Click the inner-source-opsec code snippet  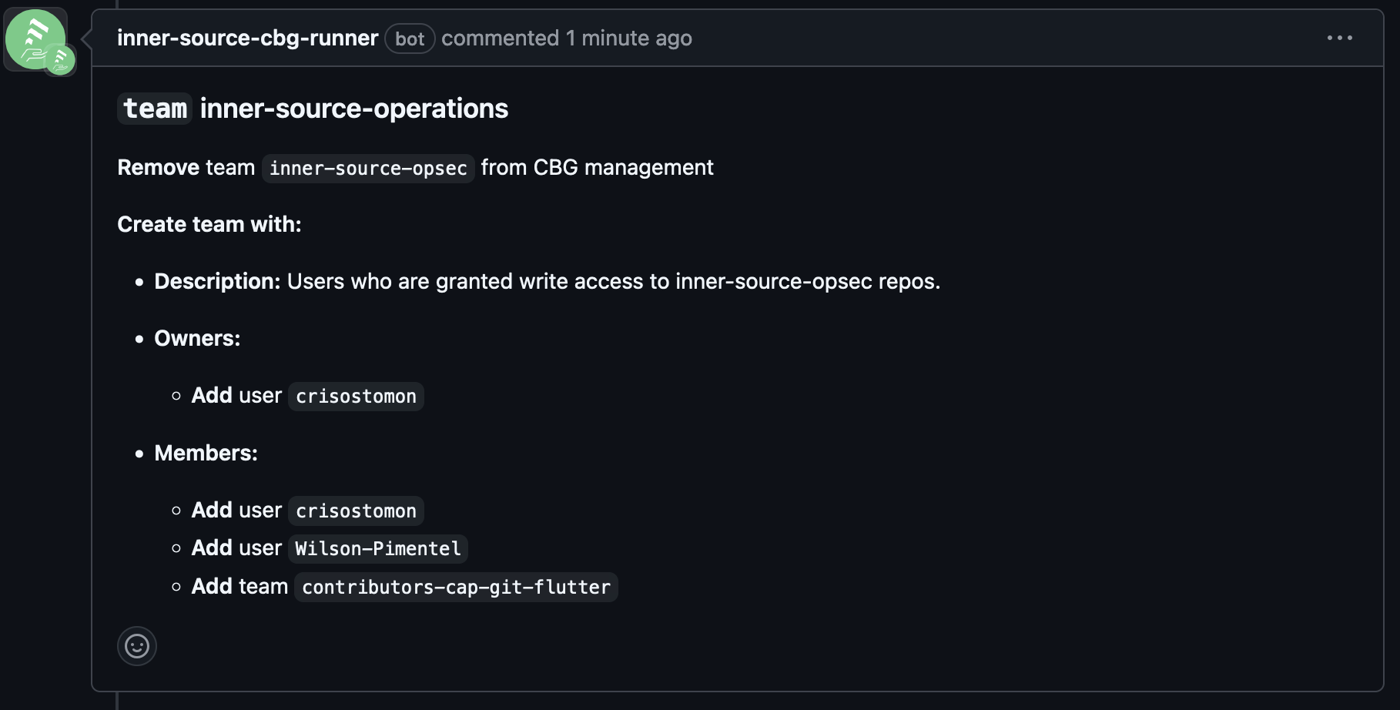click(x=368, y=168)
